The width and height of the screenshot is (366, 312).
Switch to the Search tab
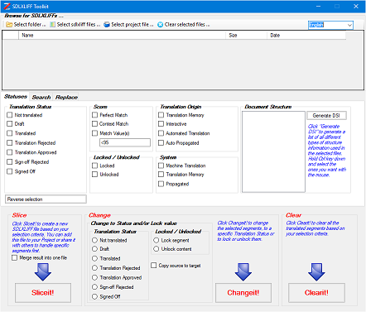point(41,97)
